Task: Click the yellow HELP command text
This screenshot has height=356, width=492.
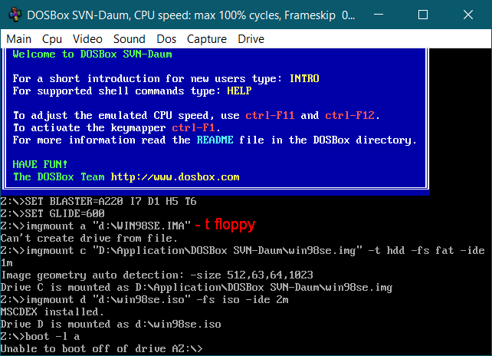Action: [x=239, y=91]
